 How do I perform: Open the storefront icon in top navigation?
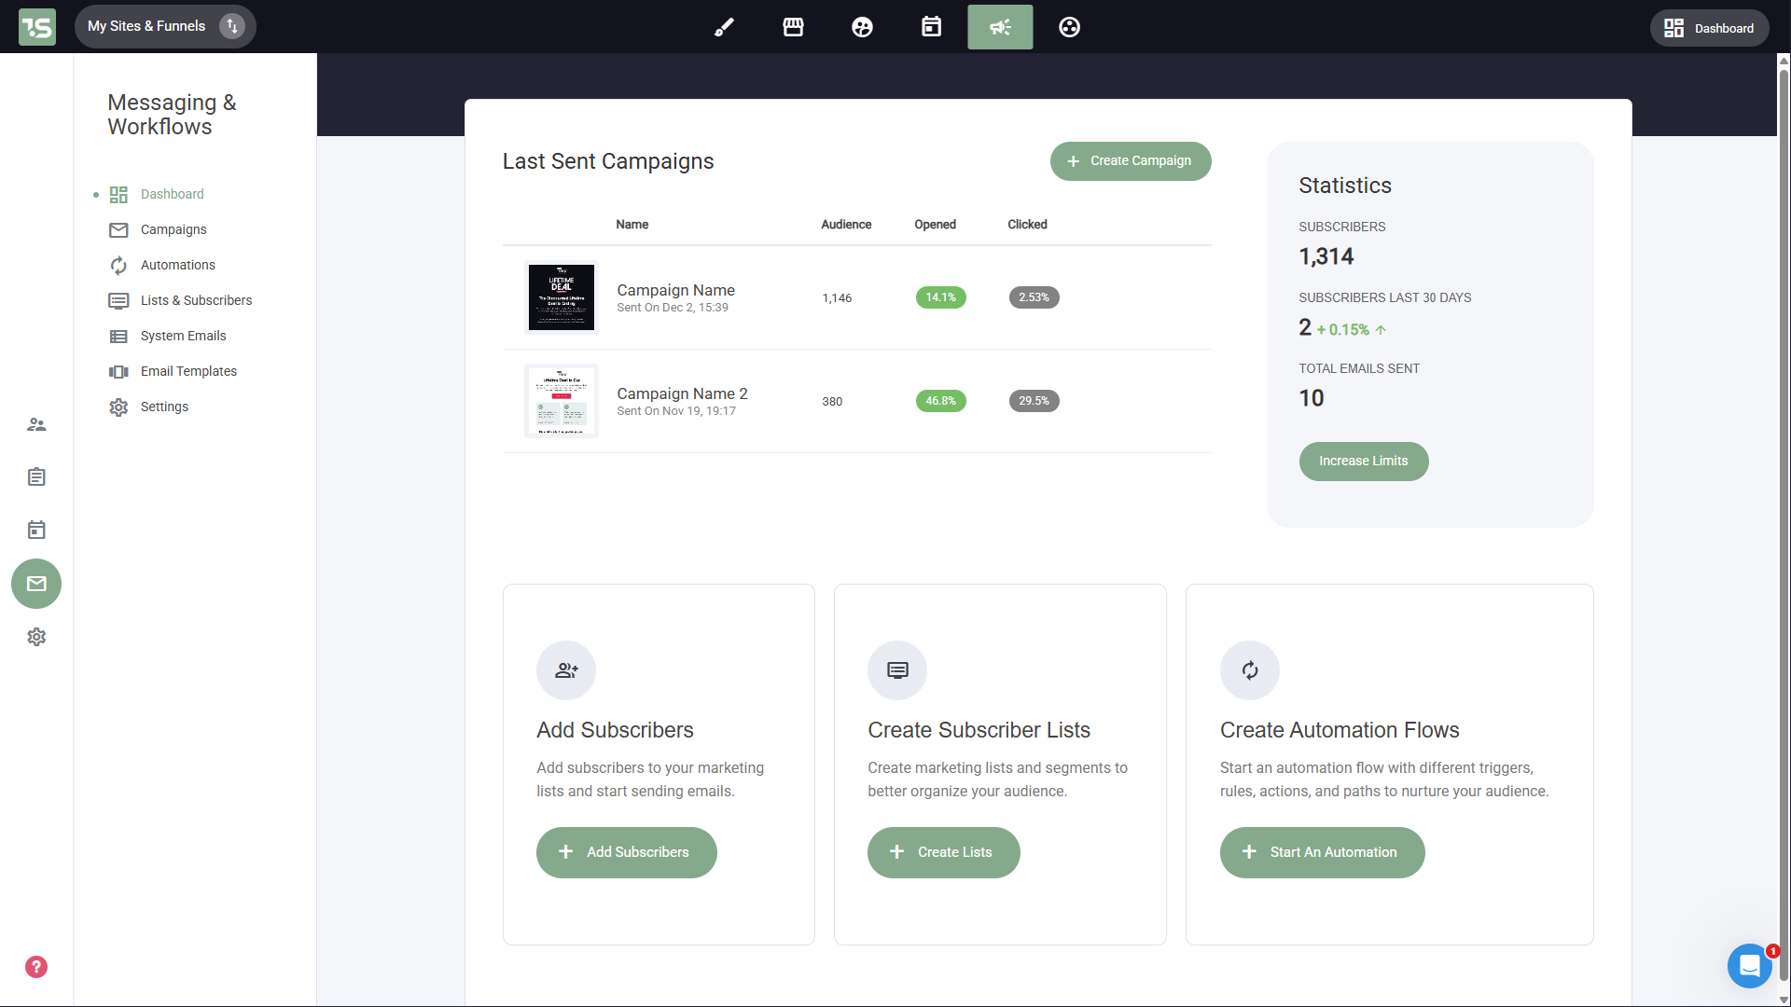[793, 27]
